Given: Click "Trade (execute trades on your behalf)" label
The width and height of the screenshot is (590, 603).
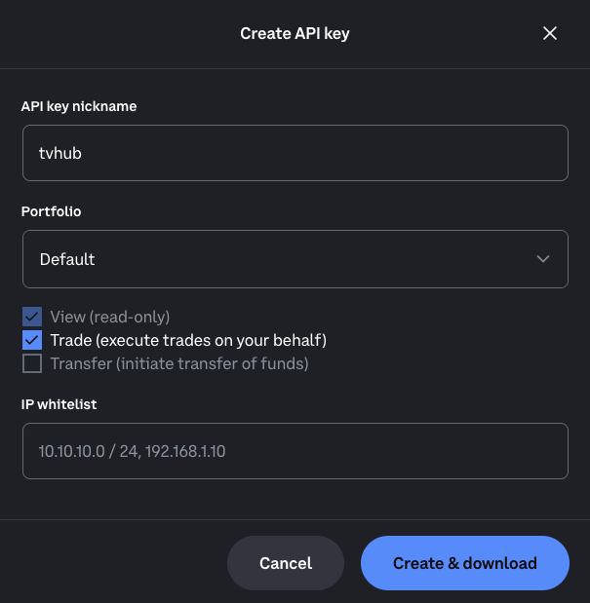Looking at the screenshot, I should (188, 340).
